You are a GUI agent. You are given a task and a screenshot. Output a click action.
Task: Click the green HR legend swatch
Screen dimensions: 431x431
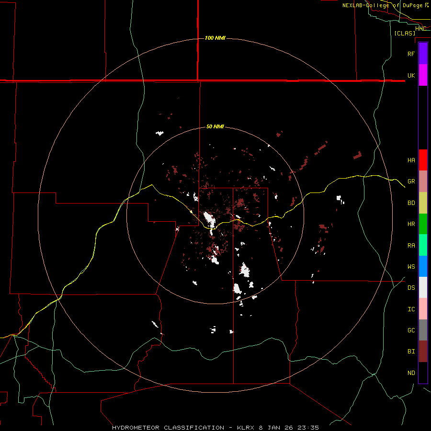point(423,224)
